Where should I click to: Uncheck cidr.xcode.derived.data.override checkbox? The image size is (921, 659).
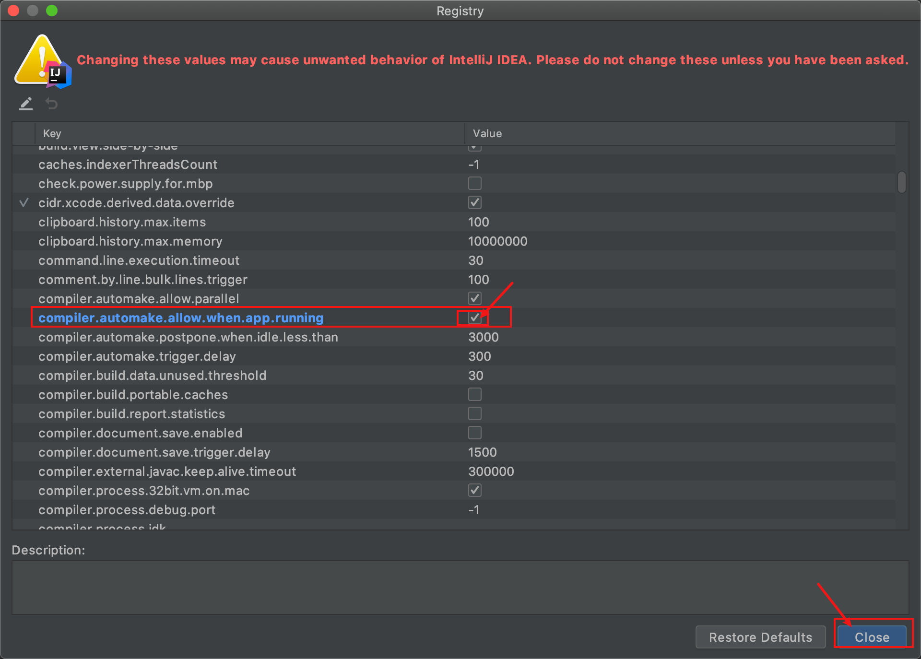474,202
